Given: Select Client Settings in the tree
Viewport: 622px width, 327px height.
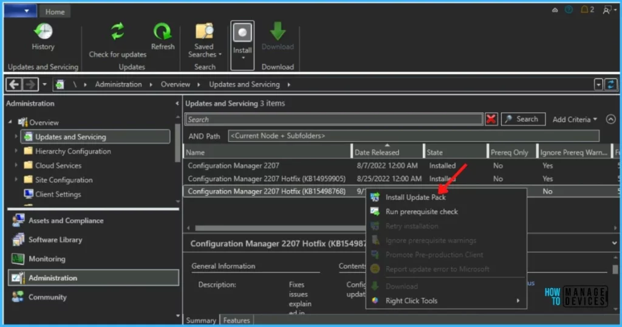Looking at the screenshot, I should tap(58, 194).
